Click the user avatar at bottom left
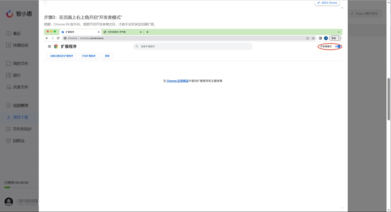 click(9, 202)
